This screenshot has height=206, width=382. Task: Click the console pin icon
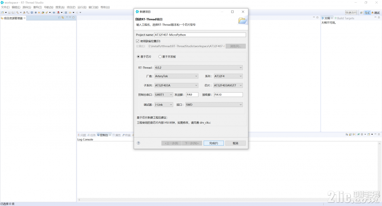358,134
